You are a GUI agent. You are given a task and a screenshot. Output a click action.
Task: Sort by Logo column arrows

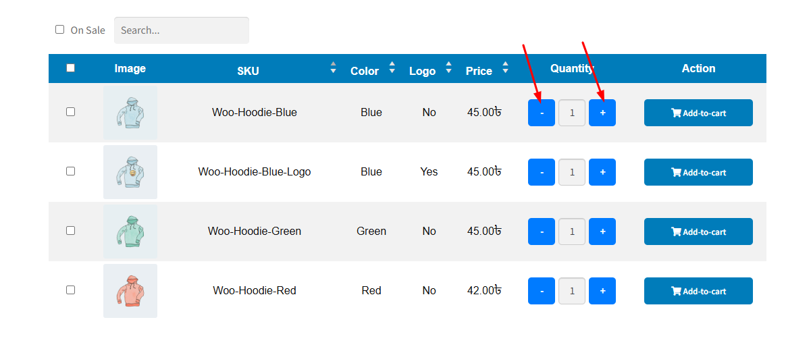449,68
